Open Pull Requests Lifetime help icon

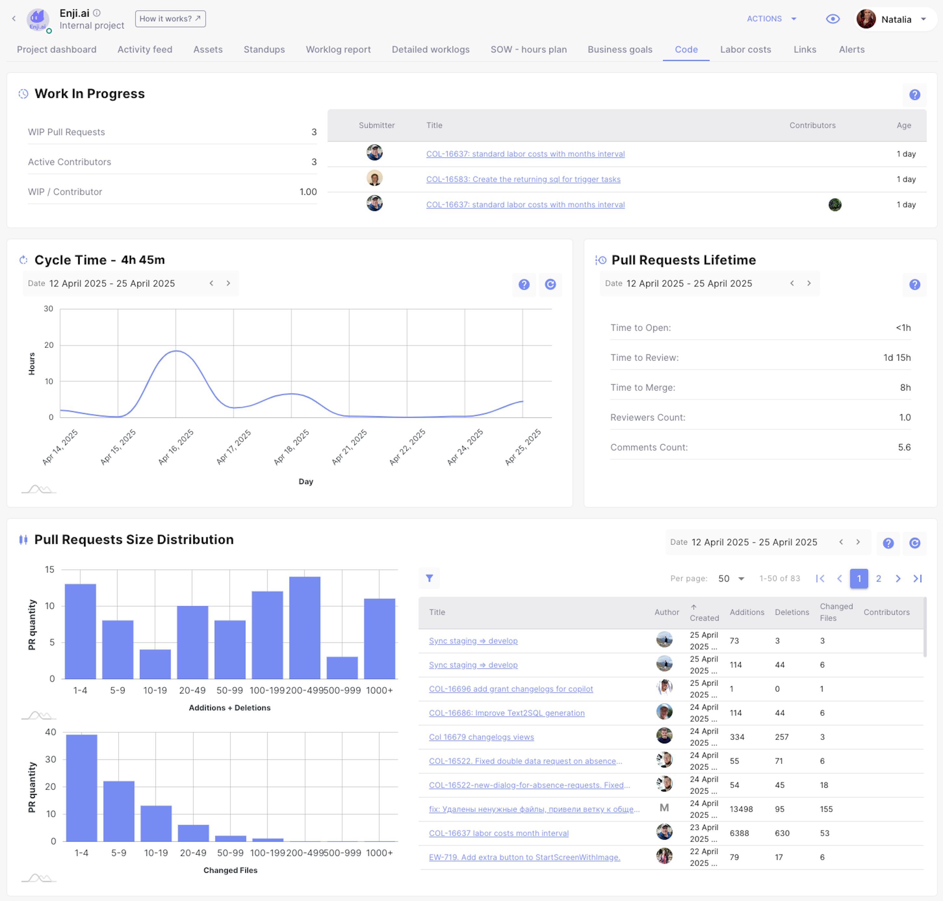914,284
